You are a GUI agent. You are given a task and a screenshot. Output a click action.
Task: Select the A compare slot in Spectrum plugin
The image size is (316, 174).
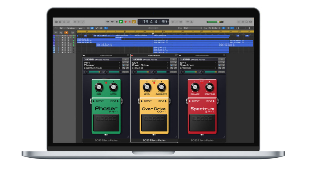[219, 65]
